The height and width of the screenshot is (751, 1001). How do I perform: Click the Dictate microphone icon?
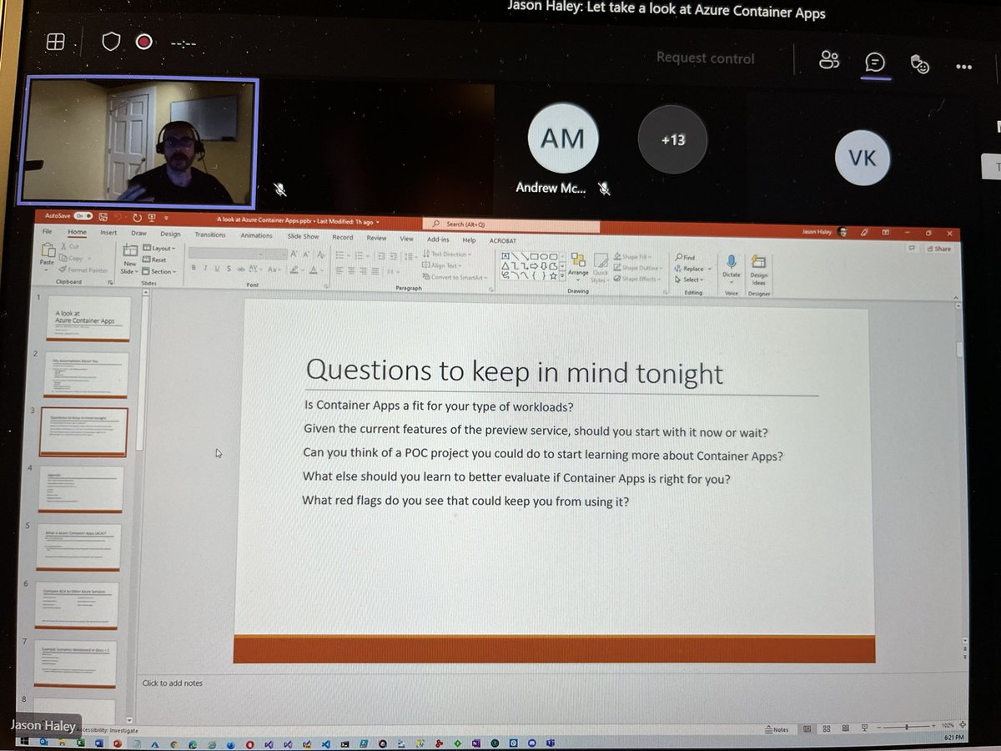731,261
